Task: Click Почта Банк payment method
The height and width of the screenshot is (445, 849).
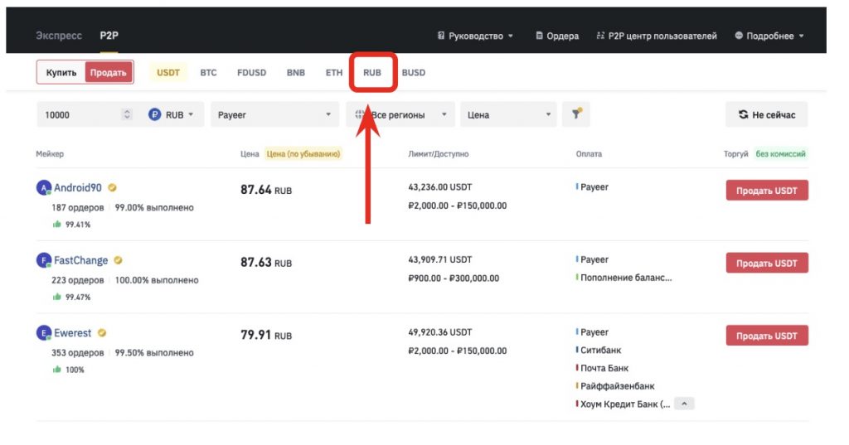Action: (604, 368)
